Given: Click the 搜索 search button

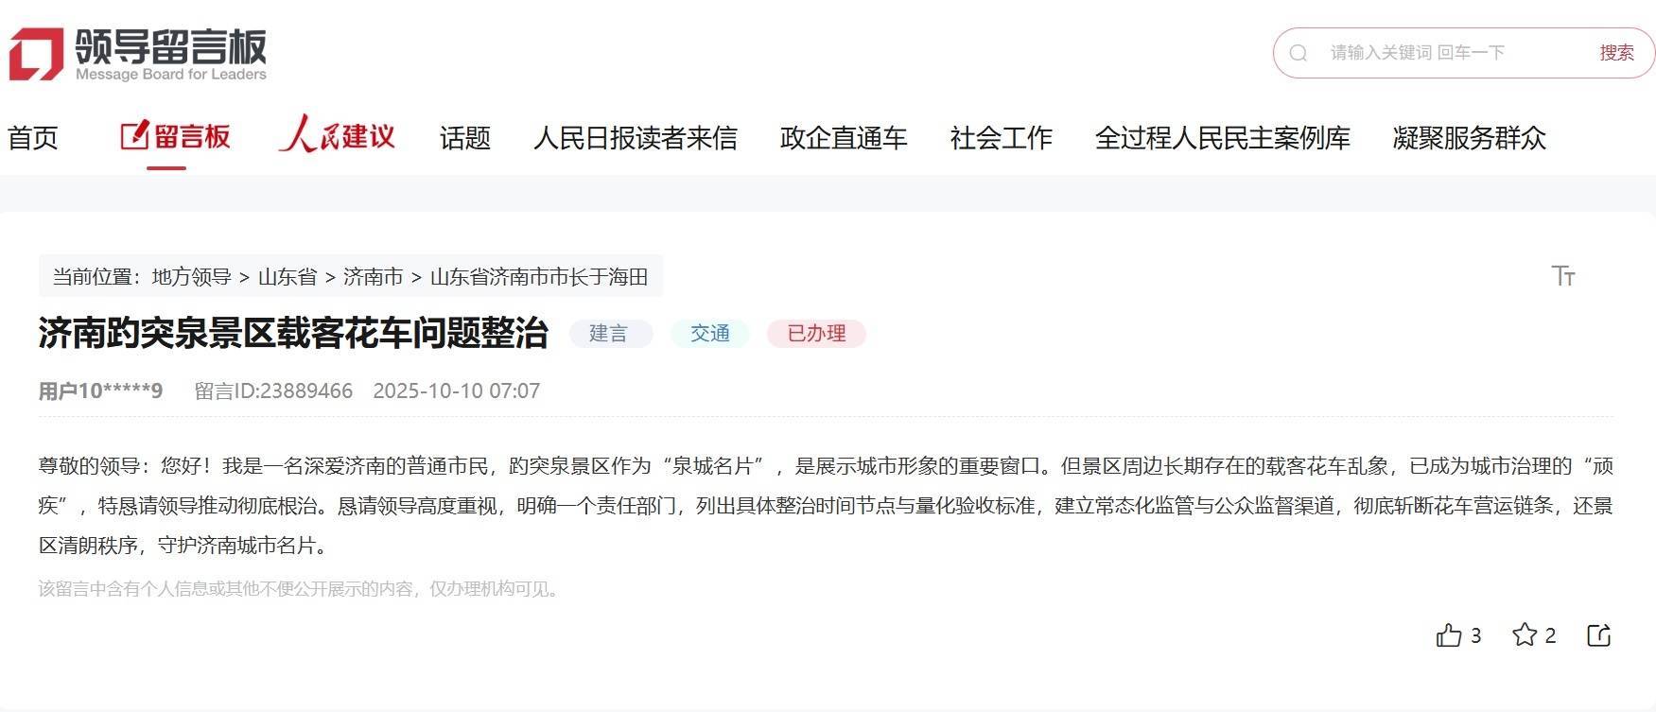Looking at the screenshot, I should coord(1617,53).
